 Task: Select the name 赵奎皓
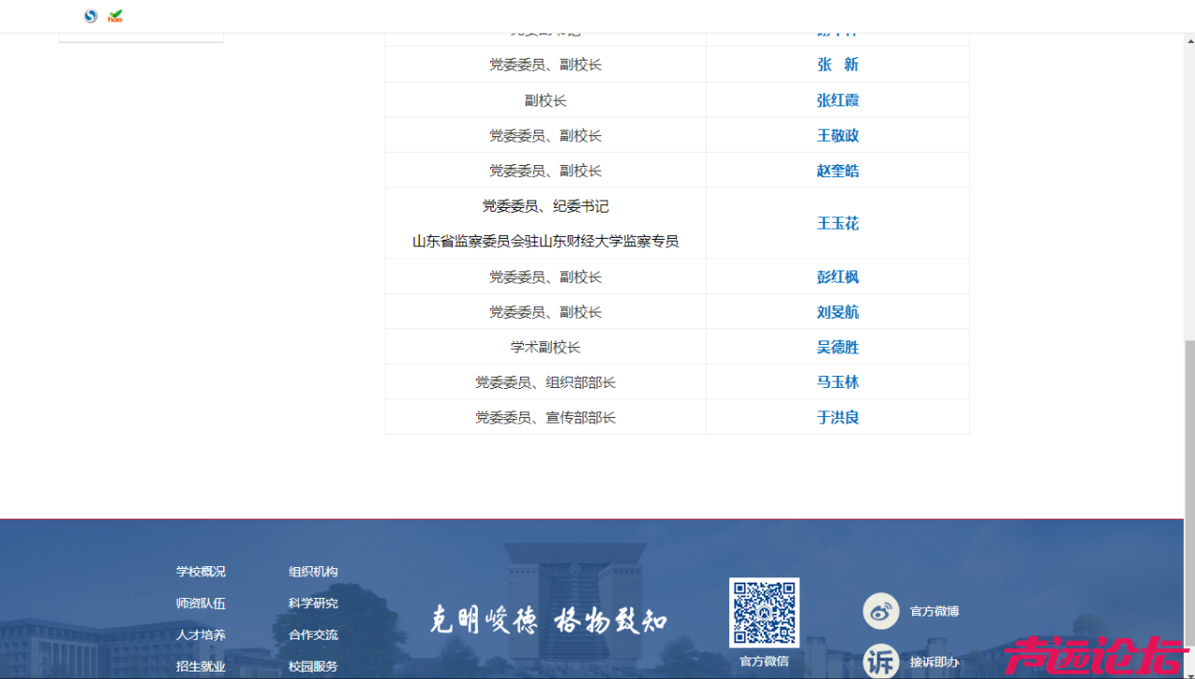(837, 171)
